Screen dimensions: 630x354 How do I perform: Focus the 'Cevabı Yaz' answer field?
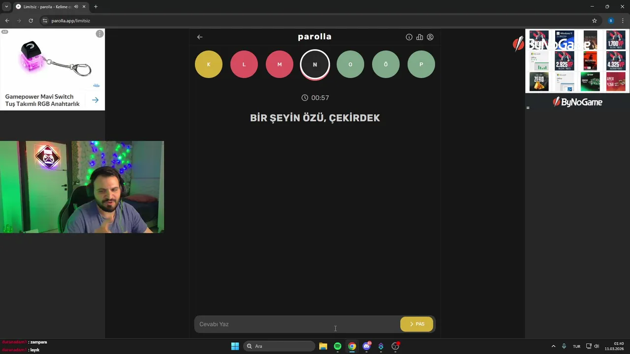pos(297,324)
